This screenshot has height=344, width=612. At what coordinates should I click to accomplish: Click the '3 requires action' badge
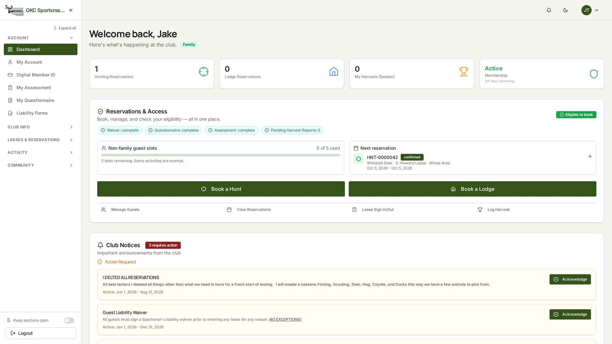pos(163,245)
